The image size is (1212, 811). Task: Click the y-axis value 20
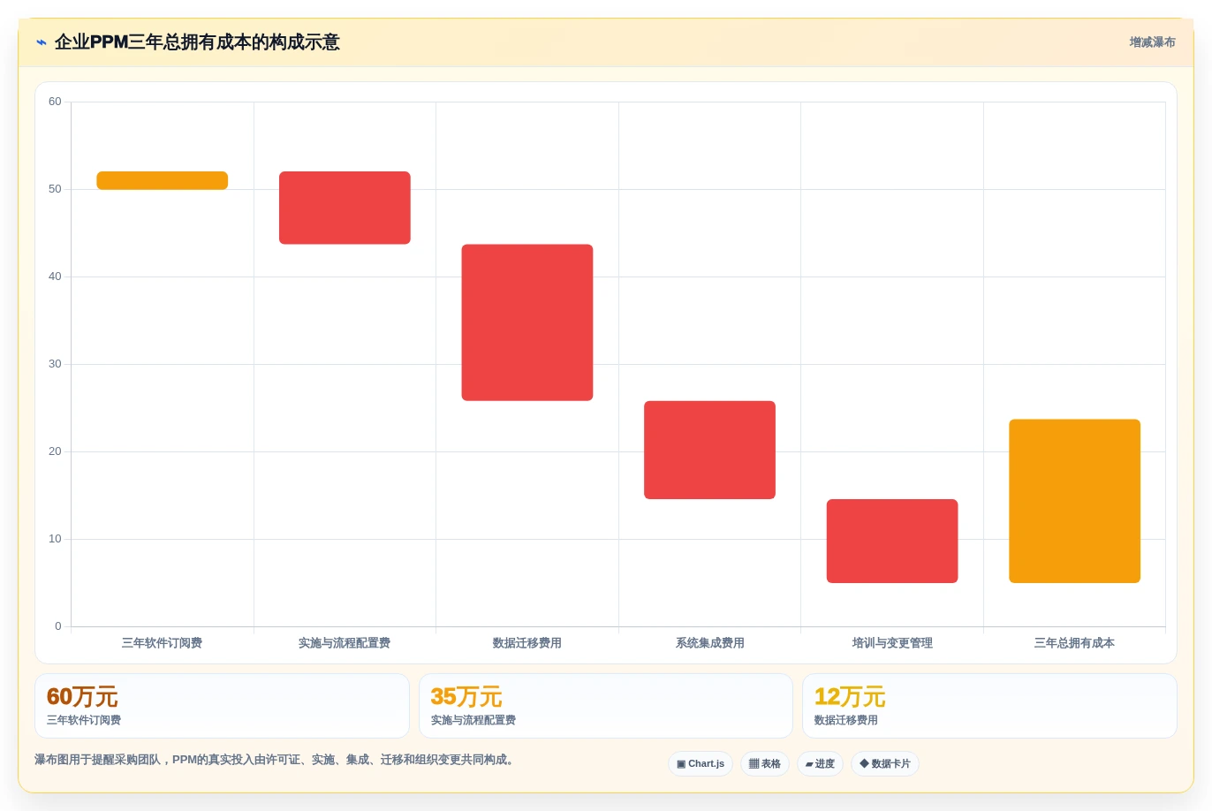tap(55, 451)
